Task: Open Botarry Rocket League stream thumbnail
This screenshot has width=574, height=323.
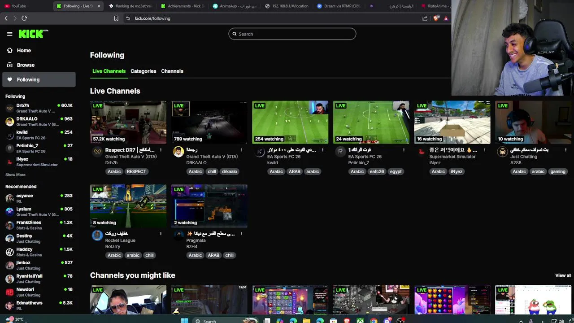Action: pos(128,206)
